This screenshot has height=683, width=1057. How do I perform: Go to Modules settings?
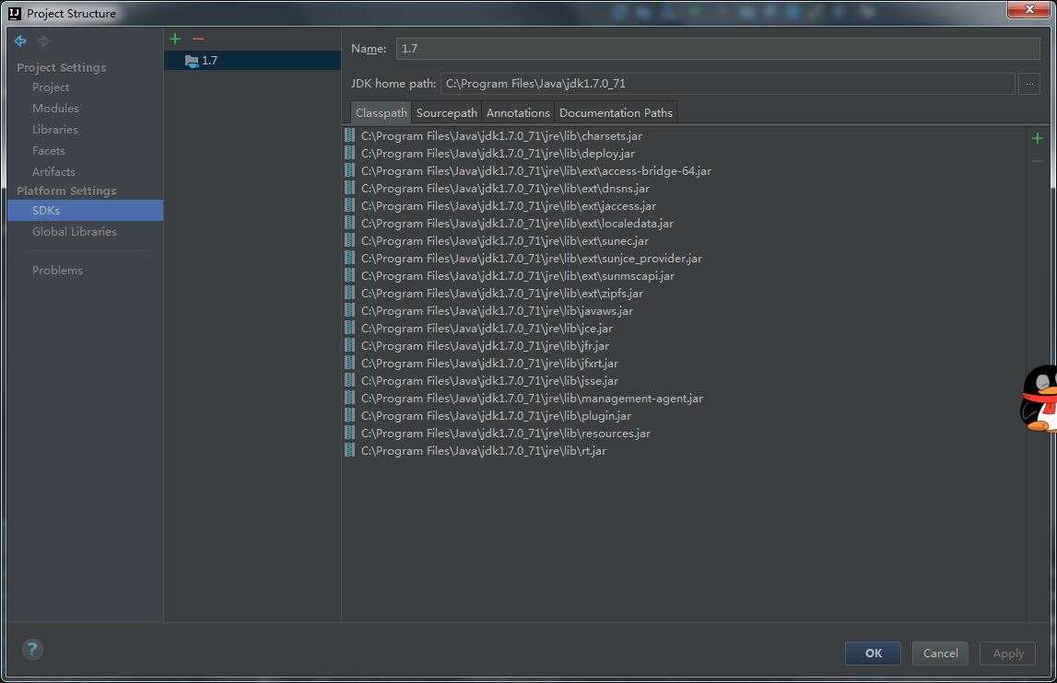point(55,109)
